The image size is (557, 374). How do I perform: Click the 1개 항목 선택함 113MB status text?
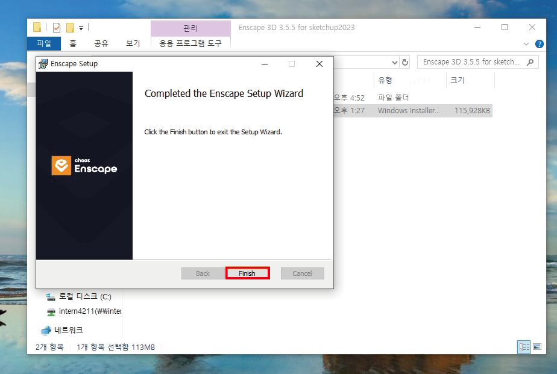tap(116, 347)
